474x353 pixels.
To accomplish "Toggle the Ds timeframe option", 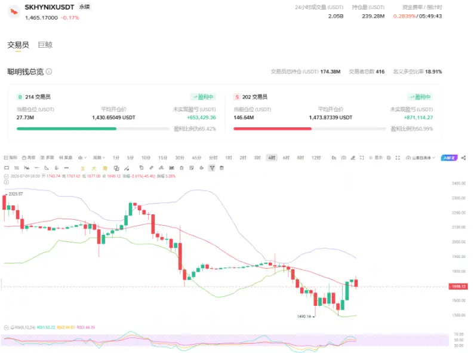I will [334, 158].
